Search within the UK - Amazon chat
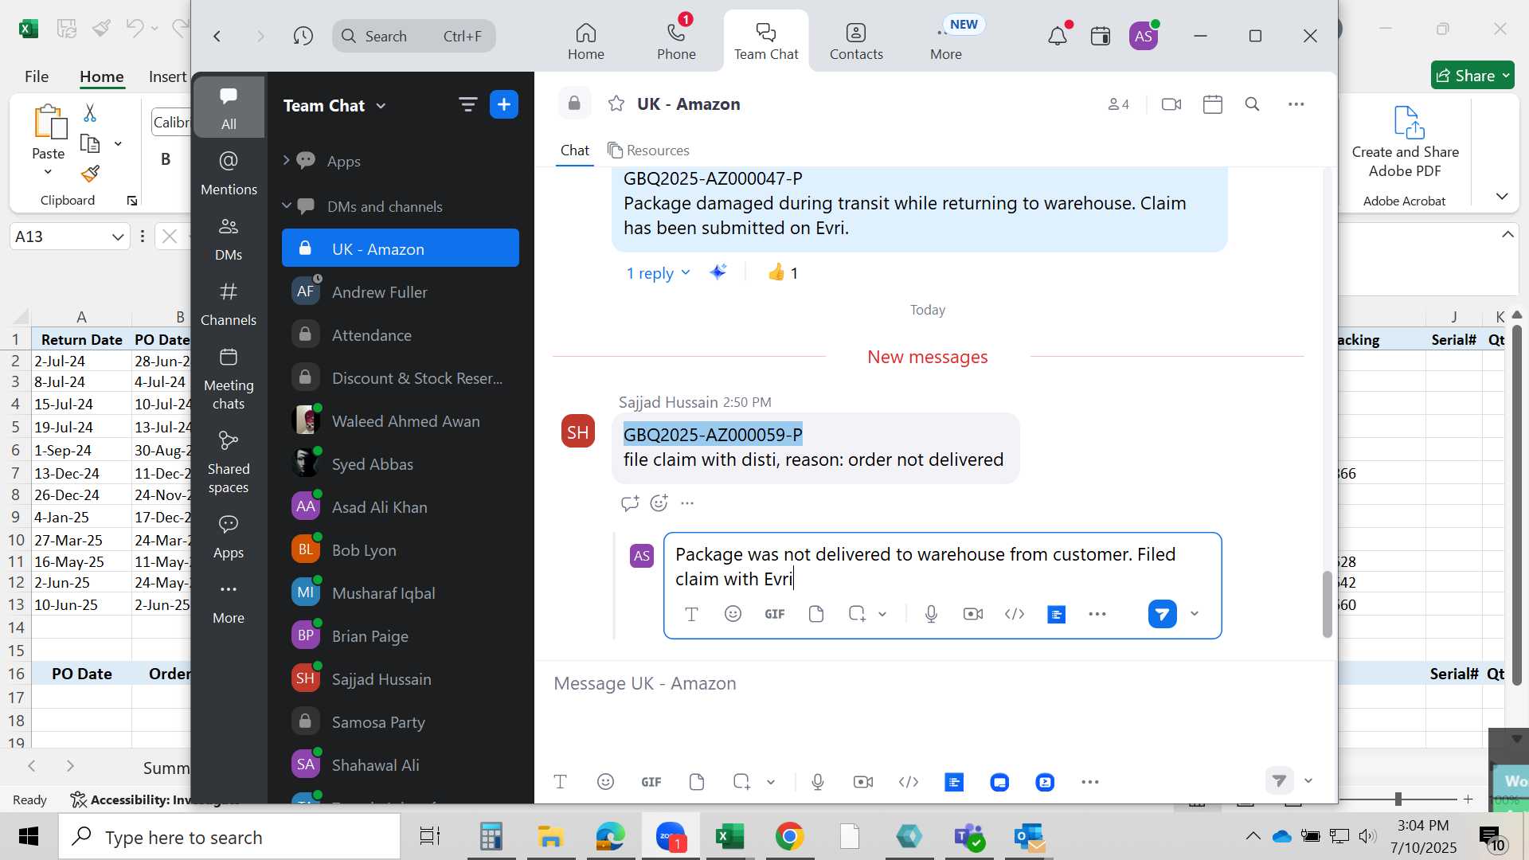 1252,104
